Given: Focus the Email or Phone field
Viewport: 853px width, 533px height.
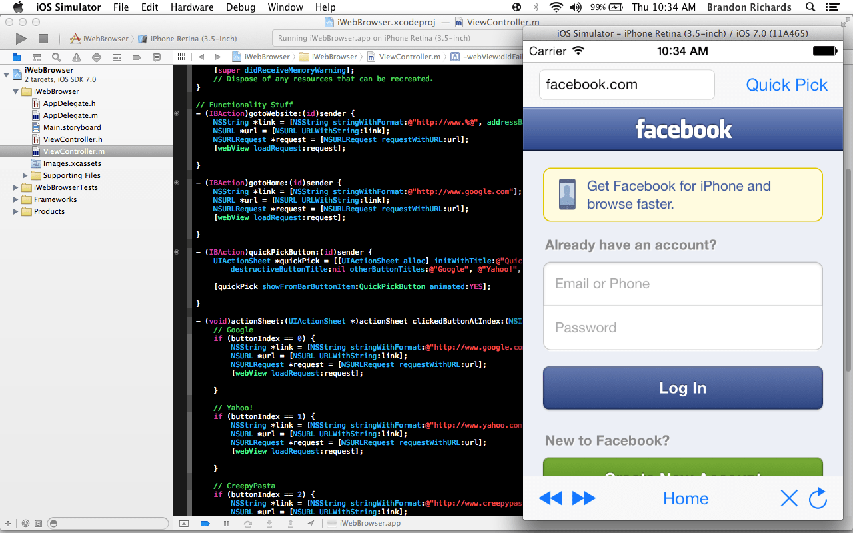Looking at the screenshot, I should (x=683, y=284).
